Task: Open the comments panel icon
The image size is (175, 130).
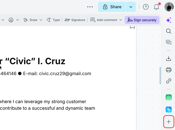Action: 169,42
